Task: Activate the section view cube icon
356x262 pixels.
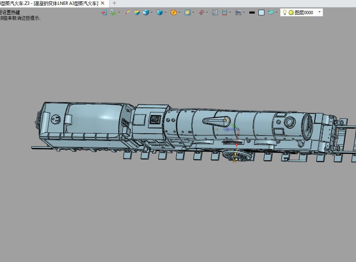Action: click(x=136, y=12)
